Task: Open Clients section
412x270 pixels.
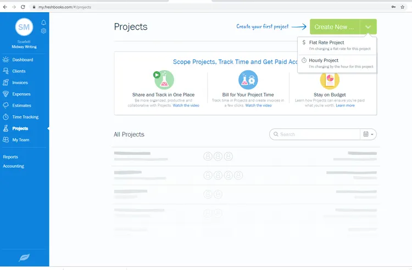Action: [19, 71]
